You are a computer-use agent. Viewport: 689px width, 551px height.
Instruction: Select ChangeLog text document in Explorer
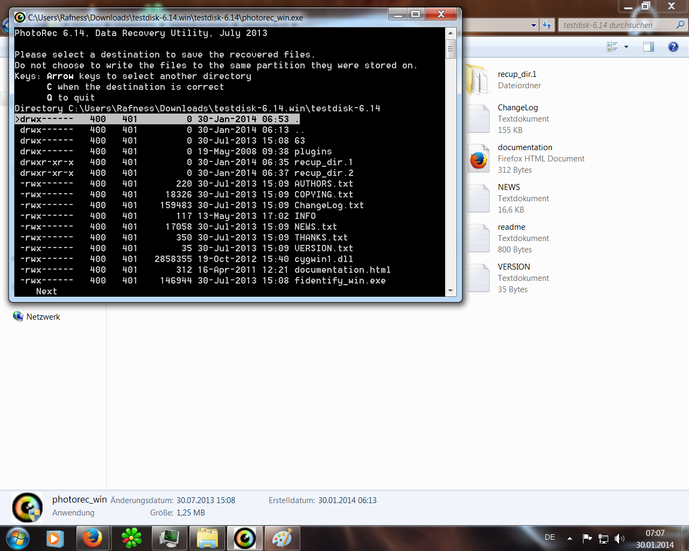(518, 118)
